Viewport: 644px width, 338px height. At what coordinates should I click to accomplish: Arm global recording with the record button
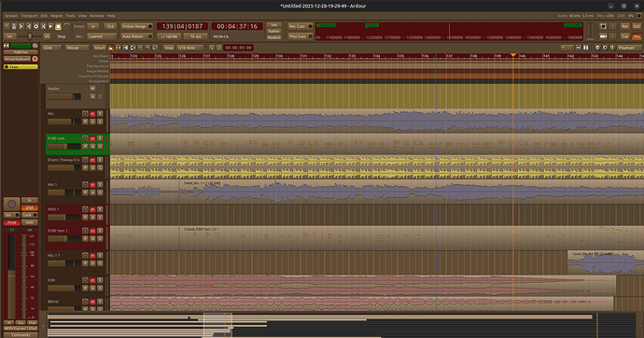pyautogui.click(x=66, y=26)
